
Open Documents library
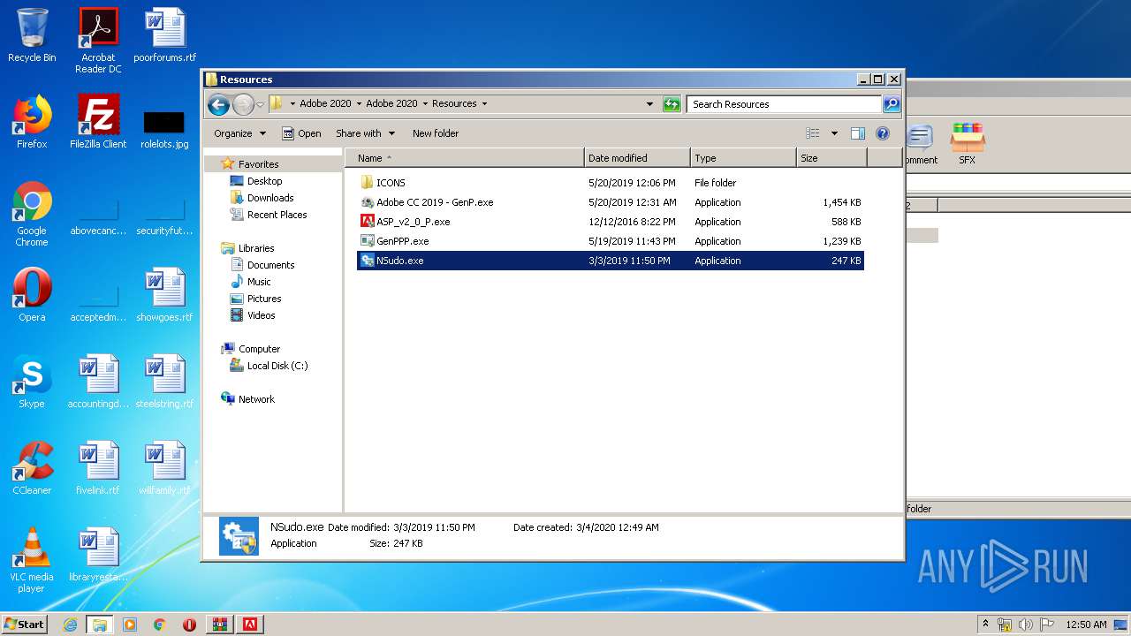pos(270,265)
